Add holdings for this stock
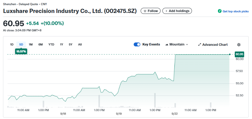The width and height of the screenshot is (252, 119). [x=177, y=11]
